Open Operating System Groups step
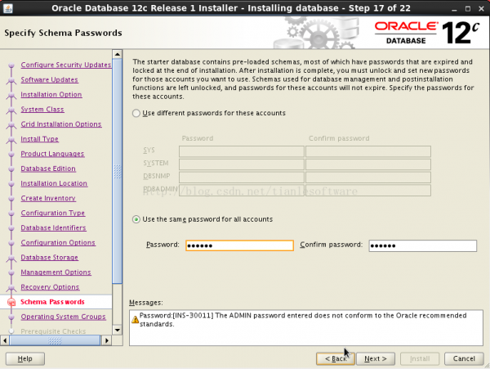The width and height of the screenshot is (490, 369). 64,317
